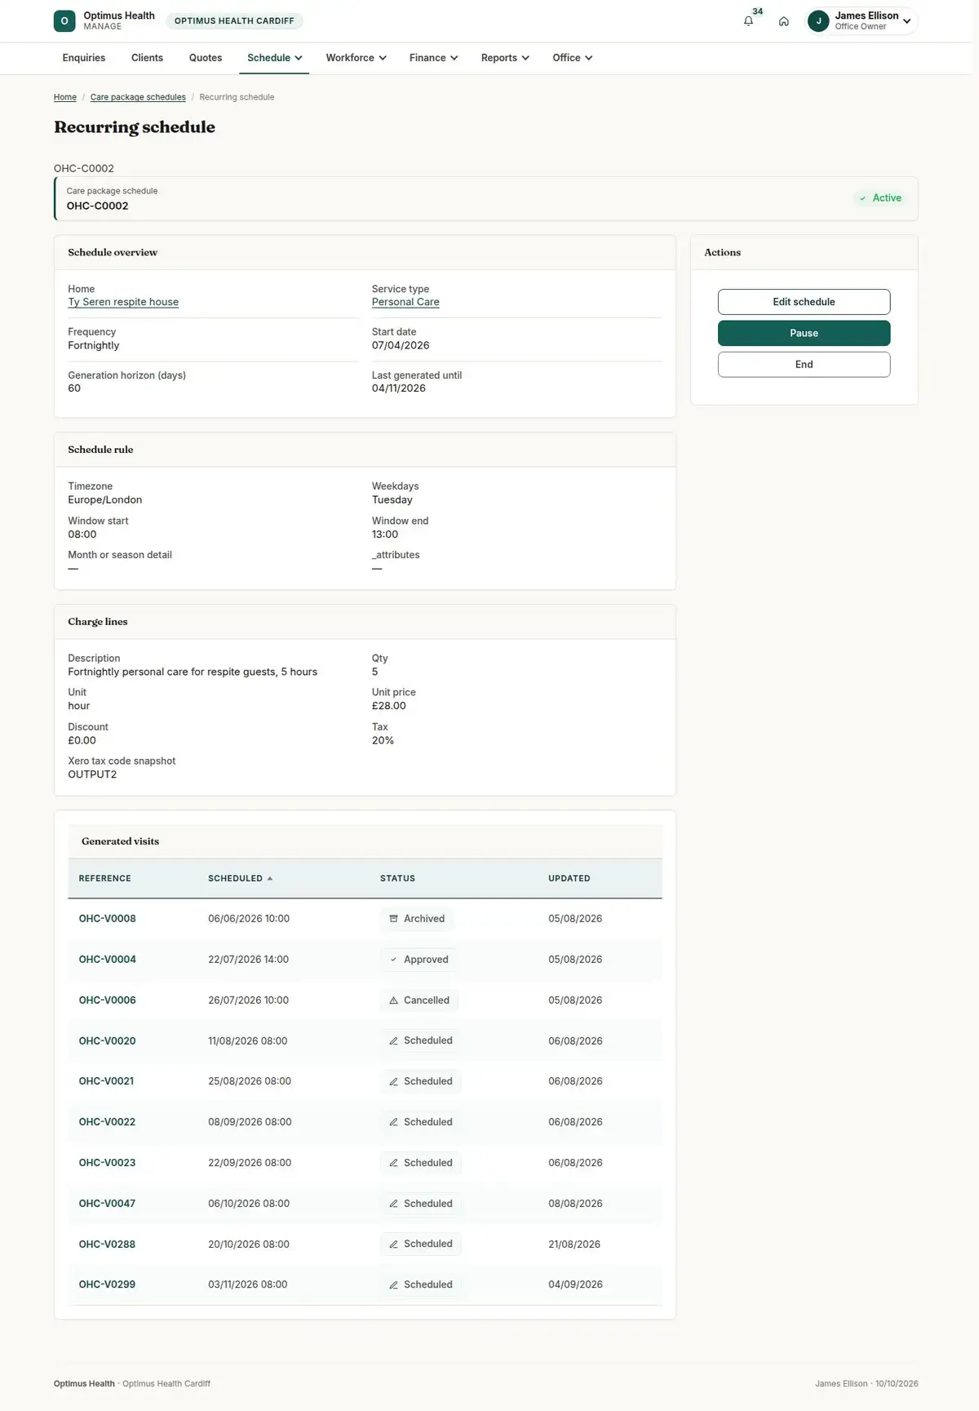This screenshot has width=979, height=1411.
Task: Click the Edit schedule button
Action: pyautogui.click(x=804, y=302)
